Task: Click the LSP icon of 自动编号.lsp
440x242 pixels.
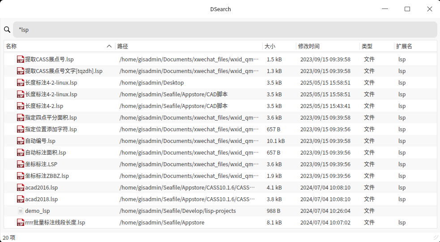Action: tap(21, 141)
